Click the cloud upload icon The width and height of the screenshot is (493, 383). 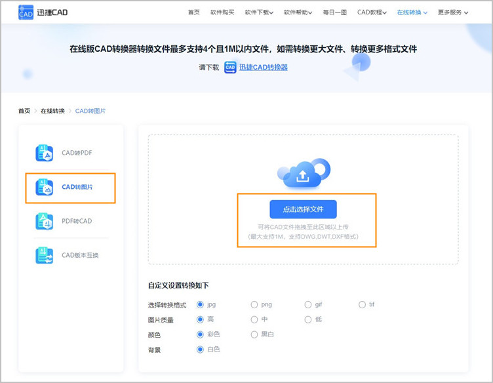coord(304,174)
